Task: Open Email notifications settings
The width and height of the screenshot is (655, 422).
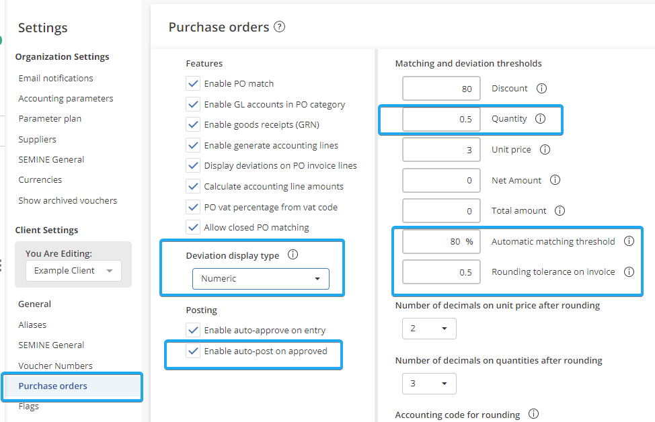Action: pyautogui.click(x=56, y=78)
